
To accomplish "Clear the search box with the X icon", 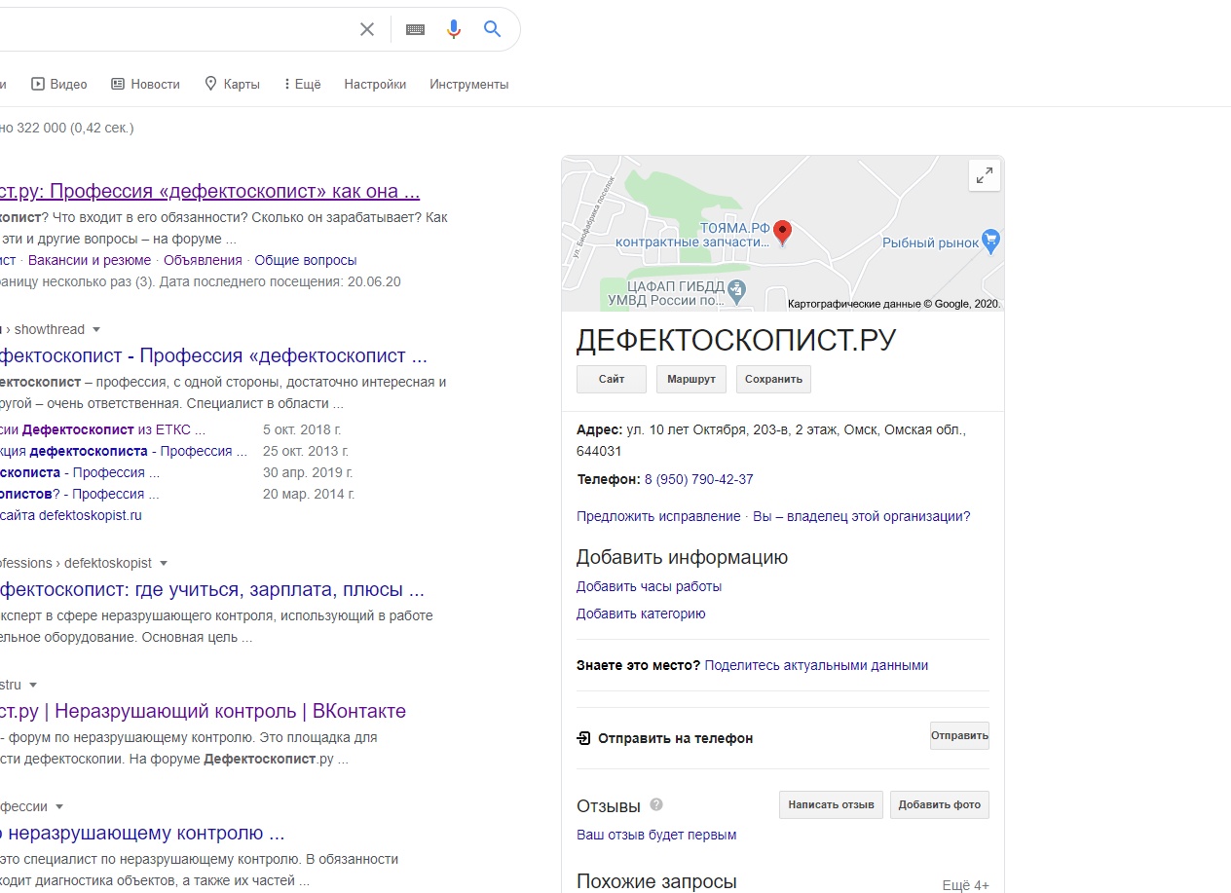I will point(367,29).
